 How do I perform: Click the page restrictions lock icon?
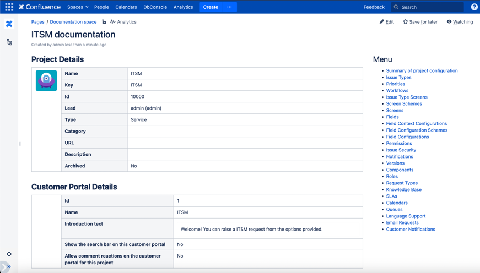coord(104,22)
